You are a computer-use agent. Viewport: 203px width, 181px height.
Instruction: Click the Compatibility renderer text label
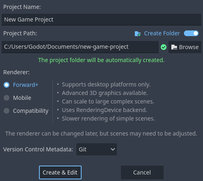point(31,111)
